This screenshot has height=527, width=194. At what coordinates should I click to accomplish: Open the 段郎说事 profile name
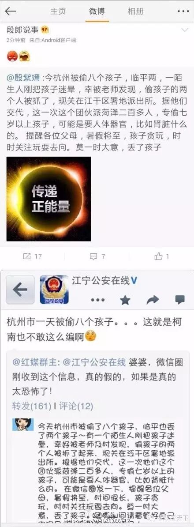(x=23, y=30)
